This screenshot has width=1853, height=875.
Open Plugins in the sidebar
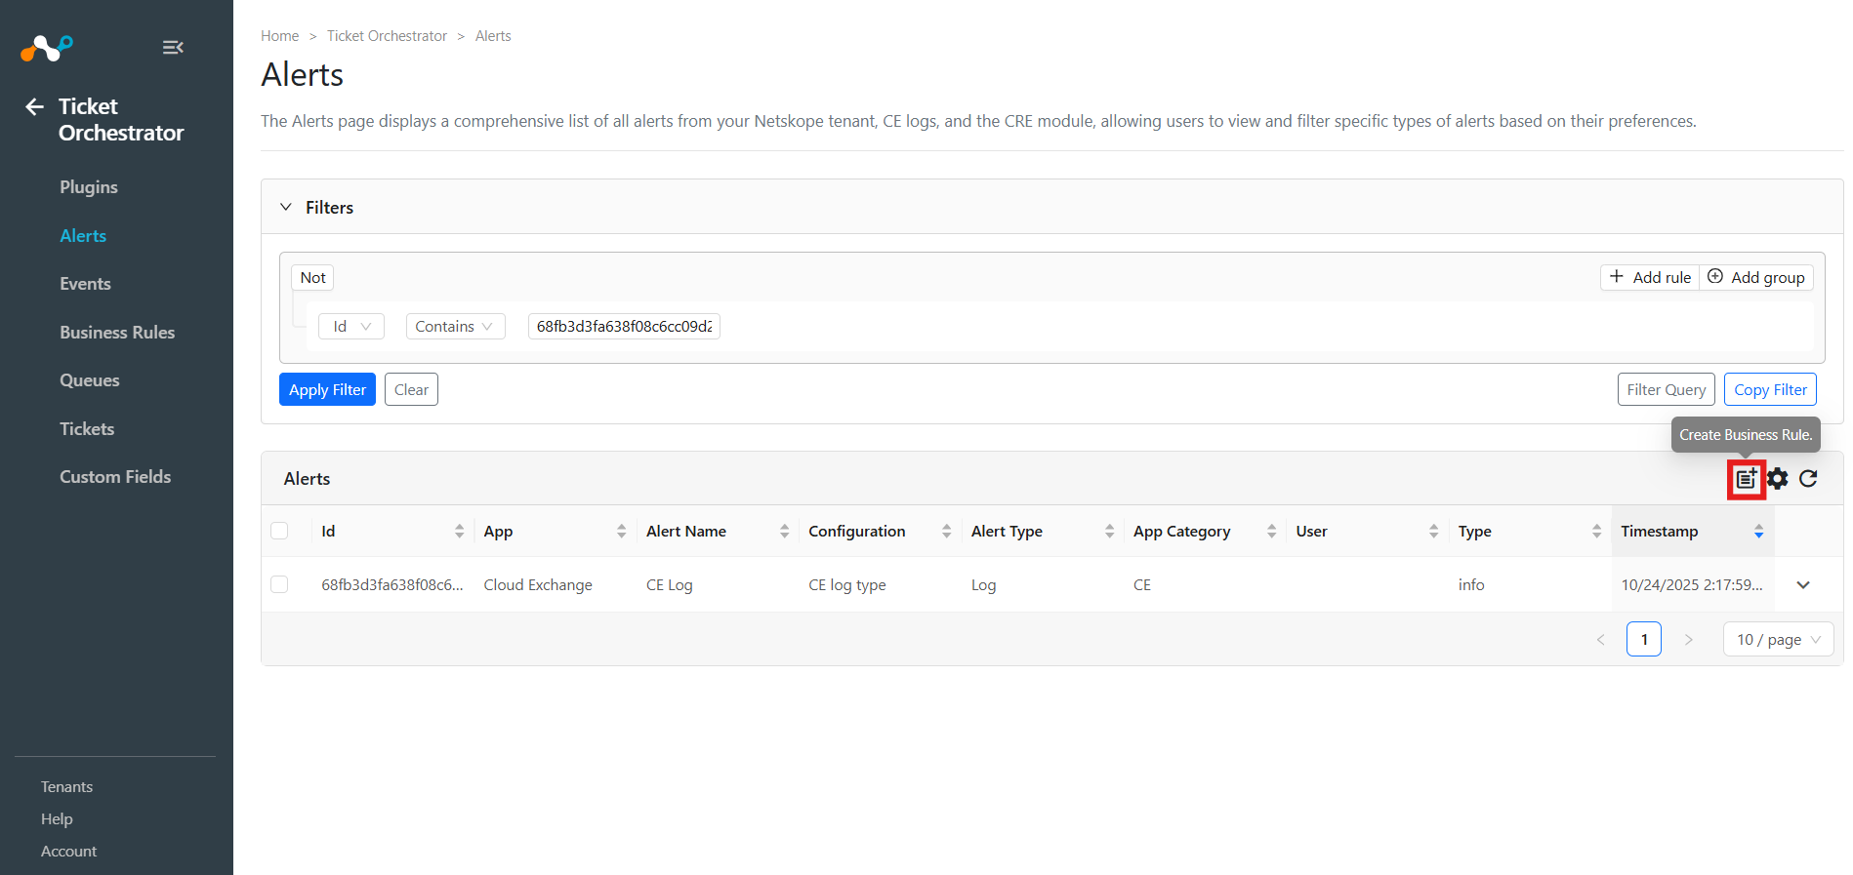(89, 187)
